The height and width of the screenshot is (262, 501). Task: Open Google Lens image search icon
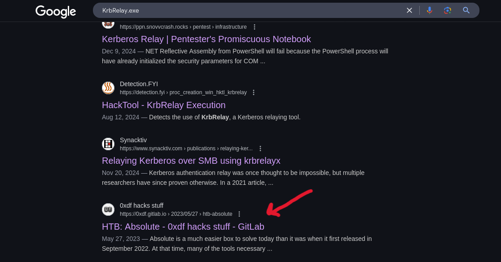448,10
